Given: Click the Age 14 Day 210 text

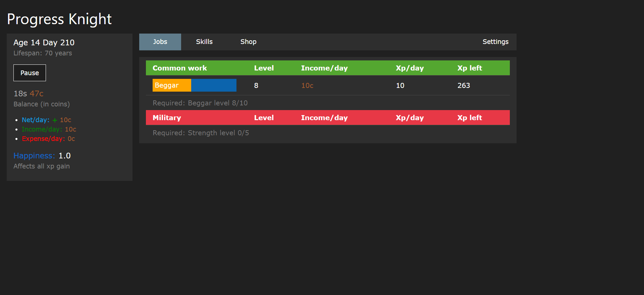Looking at the screenshot, I should 44,43.
